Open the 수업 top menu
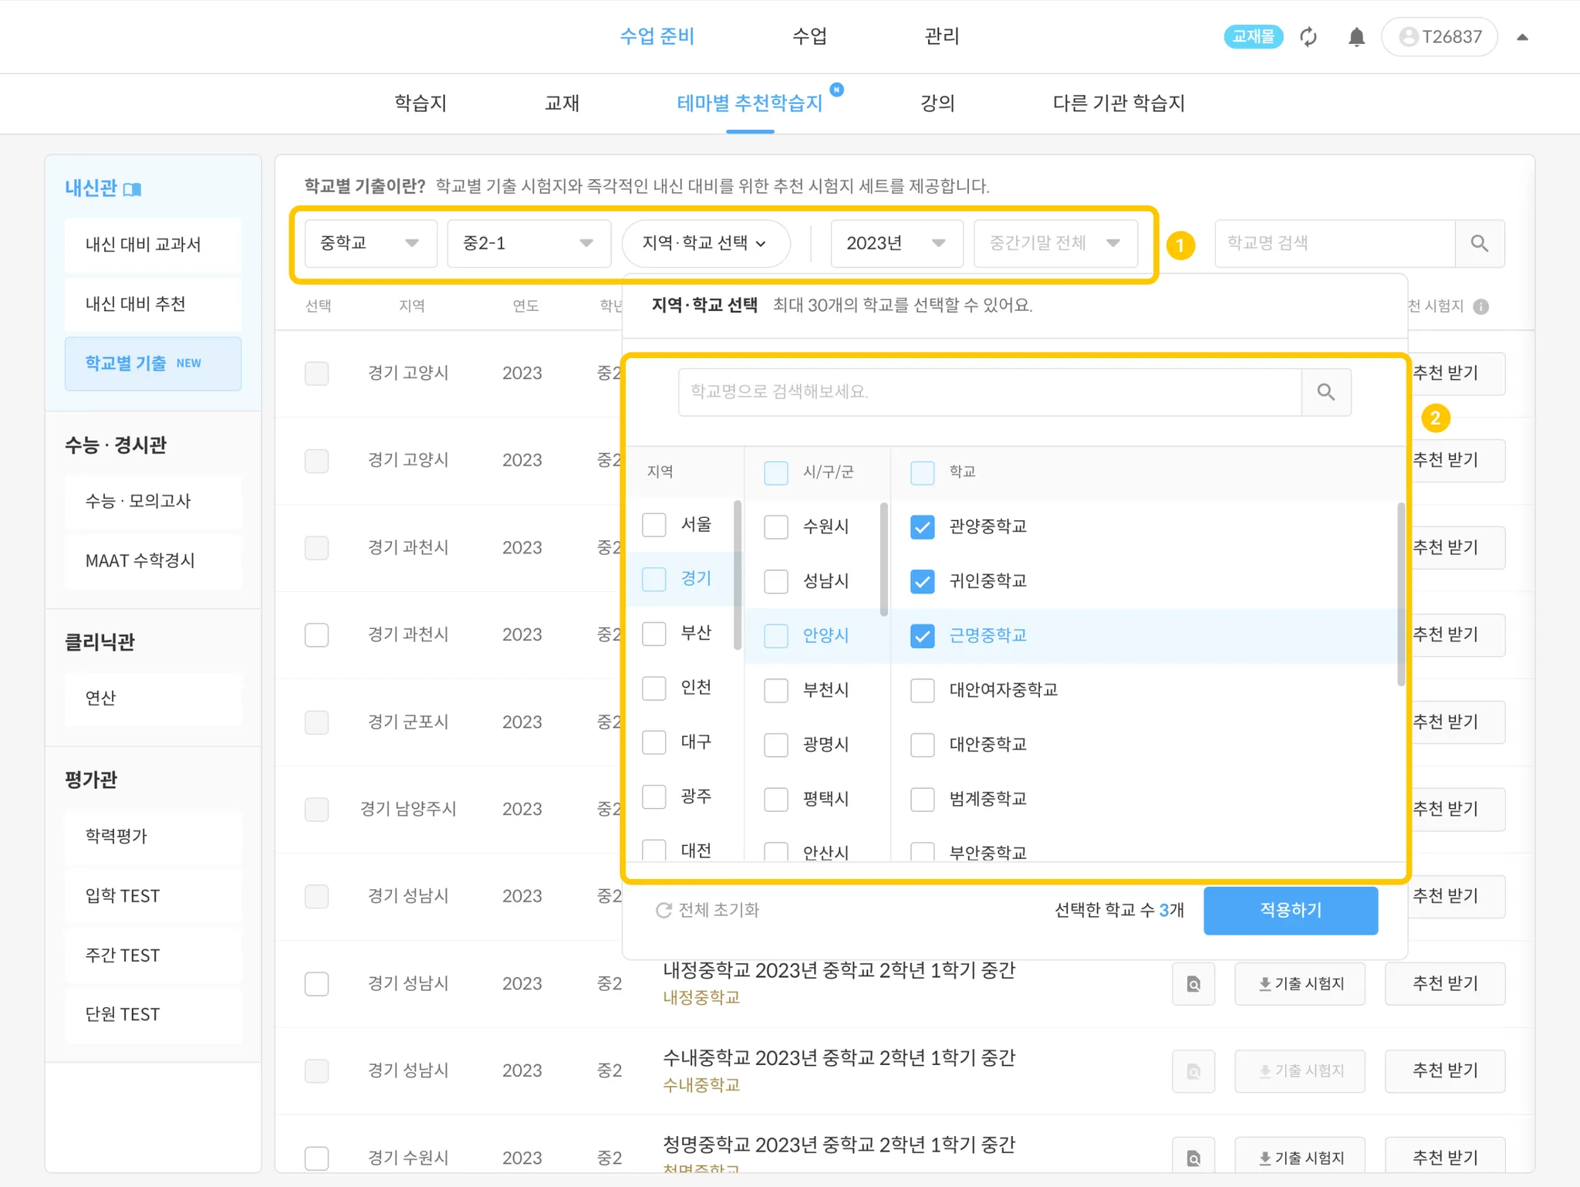The image size is (1580, 1187). pos(809,36)
